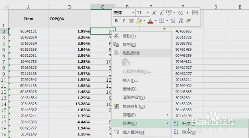249x138 pixels.
Task: Apply yellow fill color bucket
Action: pos(139,21)
